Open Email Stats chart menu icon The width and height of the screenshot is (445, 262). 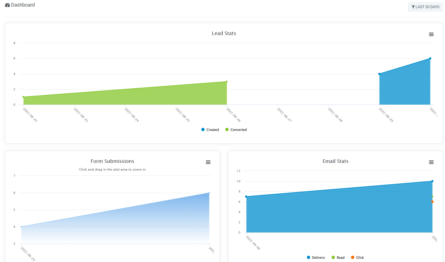(431, 162)
